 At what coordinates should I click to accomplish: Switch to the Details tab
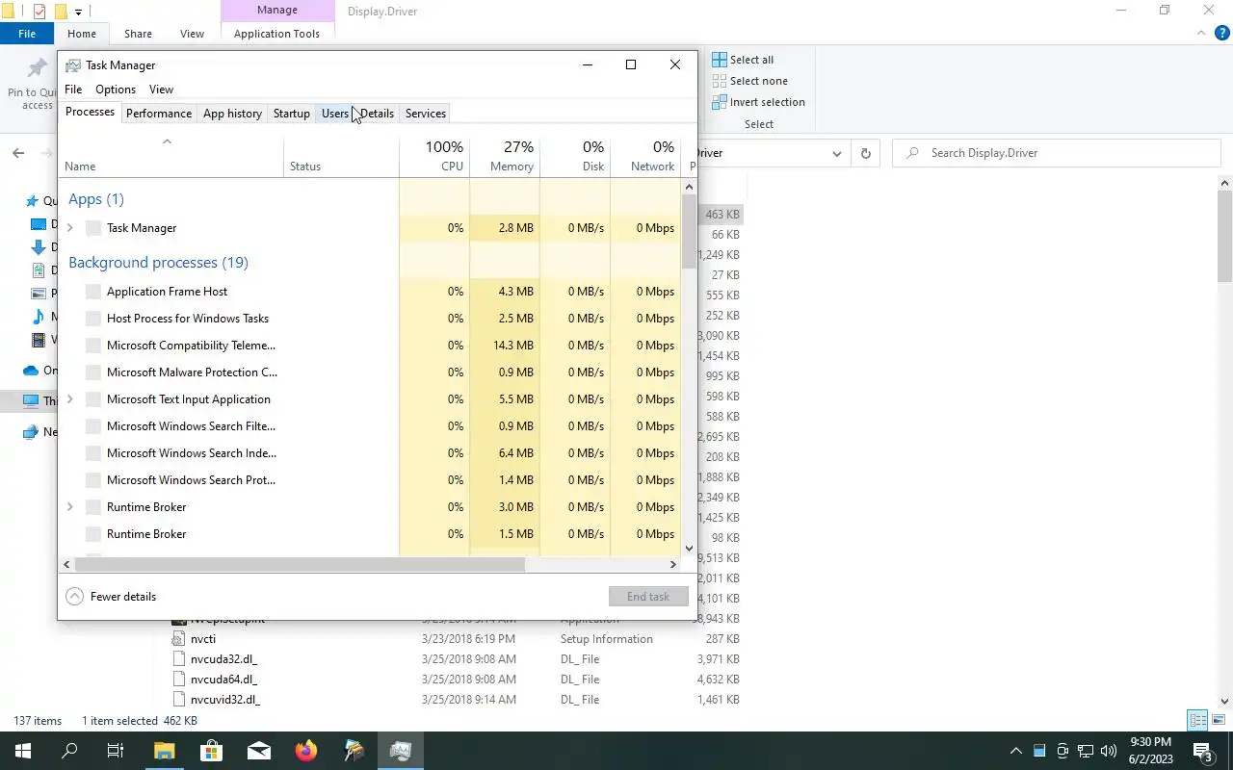pos(377,114)
